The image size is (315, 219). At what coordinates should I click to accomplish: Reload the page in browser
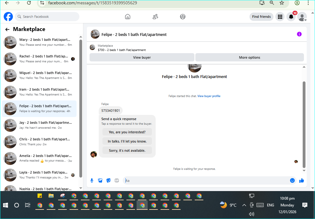pyautogui.click(x=29, y=3)
